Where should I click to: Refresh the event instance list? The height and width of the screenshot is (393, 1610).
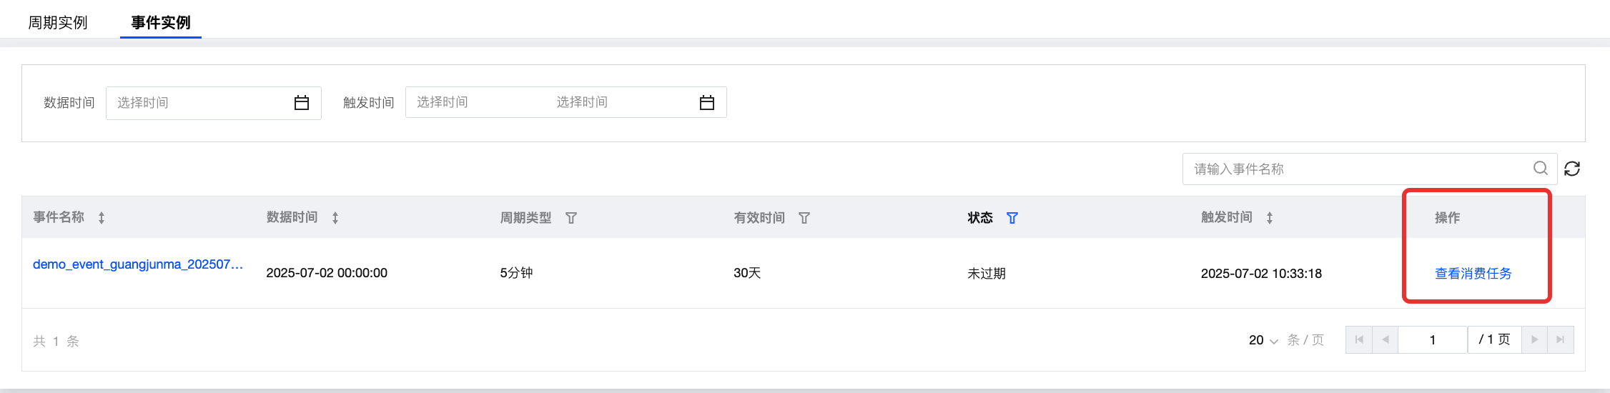point(1572,169)
